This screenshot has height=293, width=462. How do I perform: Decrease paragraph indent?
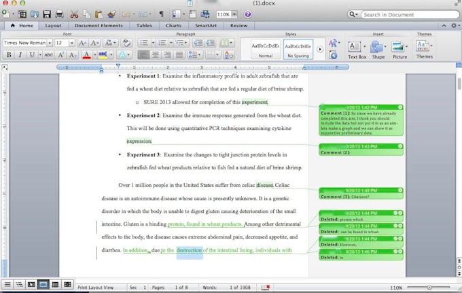point(198,43)
